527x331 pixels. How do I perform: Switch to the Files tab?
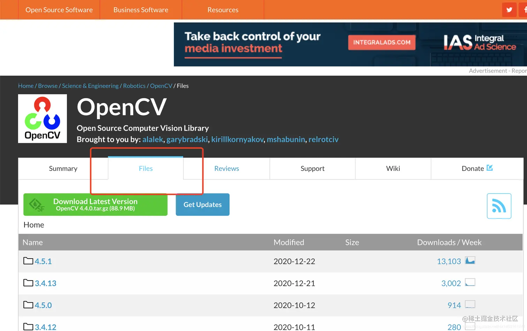[146, 168]
